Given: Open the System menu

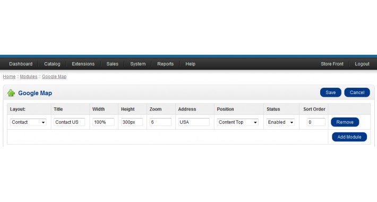Looking at the screenshot, I should (138, 64).
